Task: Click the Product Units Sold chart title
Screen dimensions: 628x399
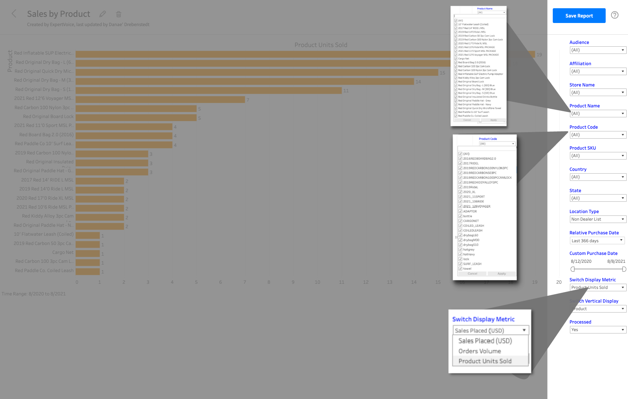Action: click(x=321, y=45)
